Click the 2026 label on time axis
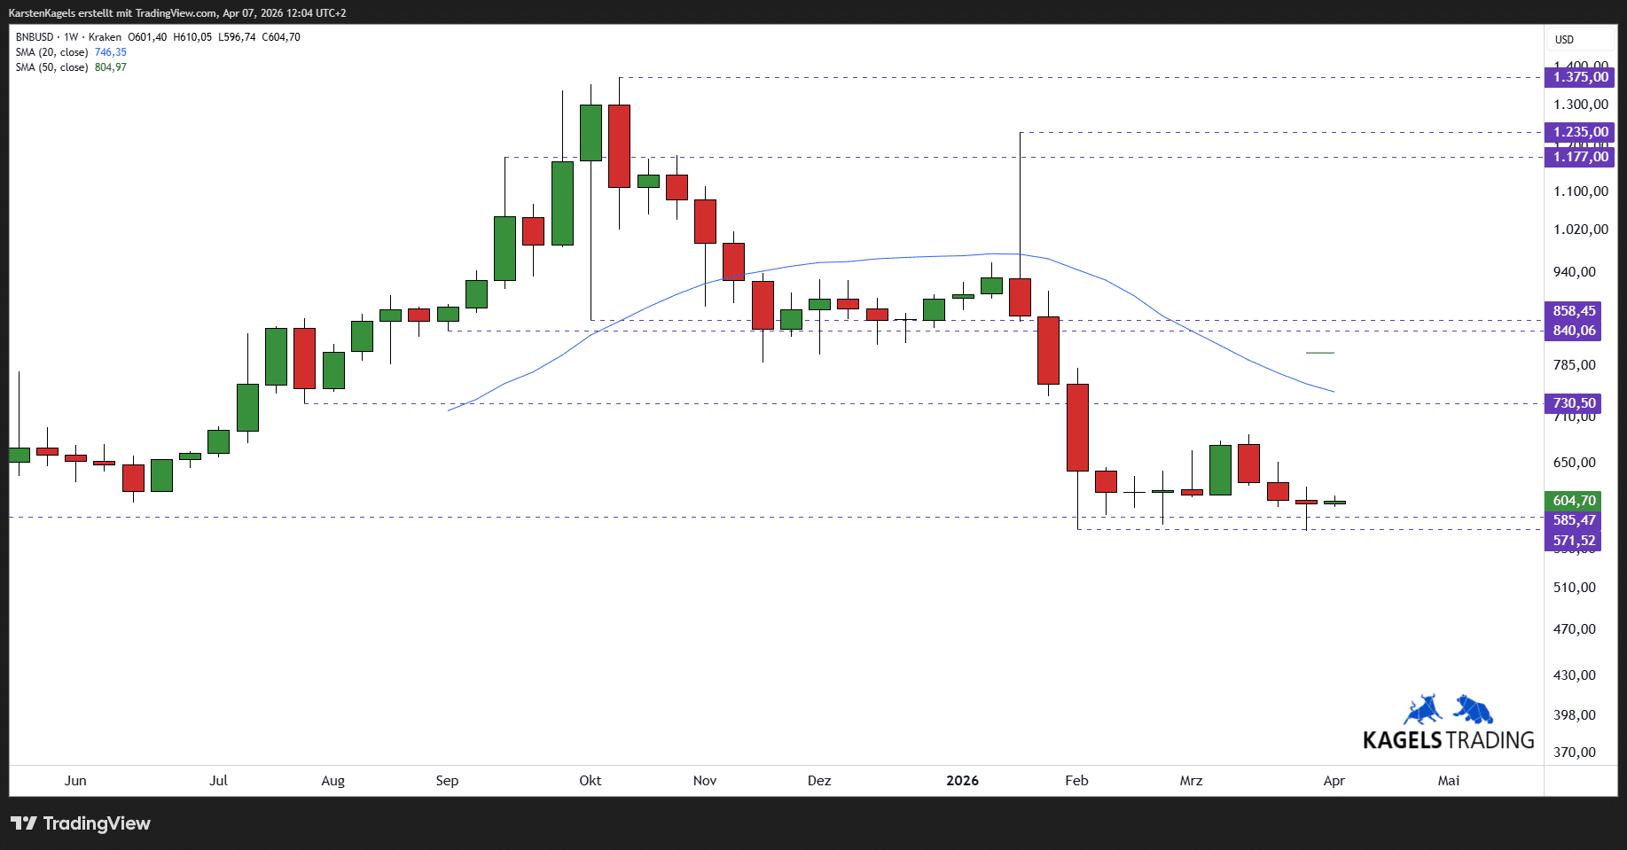 [x=962, y=781]
